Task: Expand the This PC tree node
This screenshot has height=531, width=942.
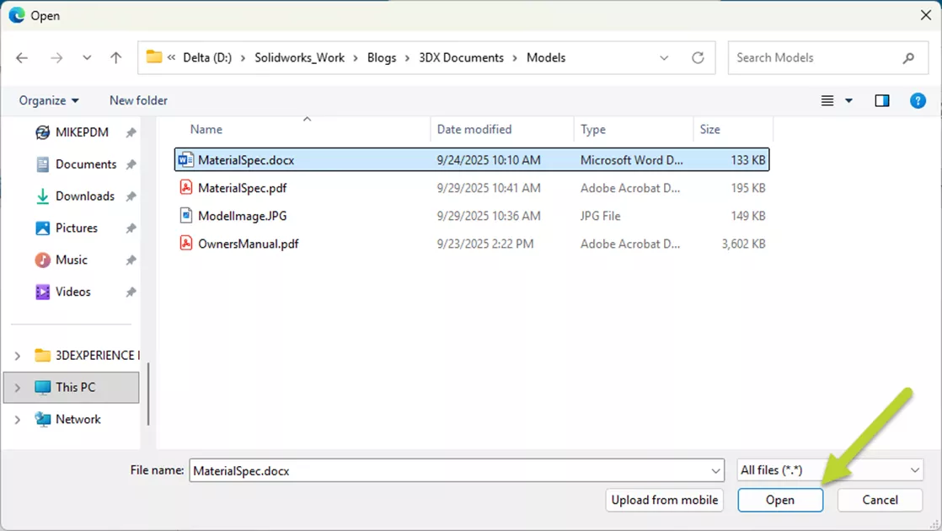Action: pos(17,387)
